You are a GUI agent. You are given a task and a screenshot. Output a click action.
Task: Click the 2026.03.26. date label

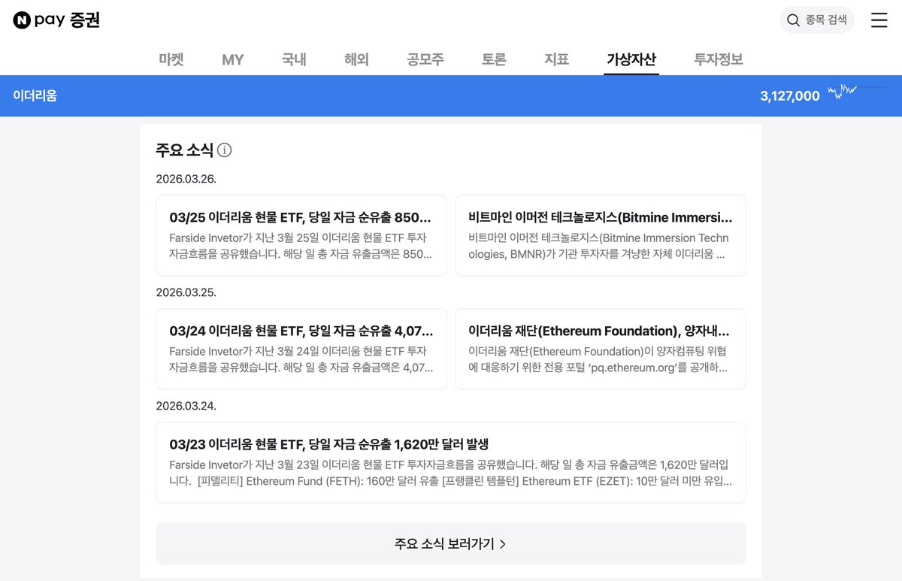186,179
